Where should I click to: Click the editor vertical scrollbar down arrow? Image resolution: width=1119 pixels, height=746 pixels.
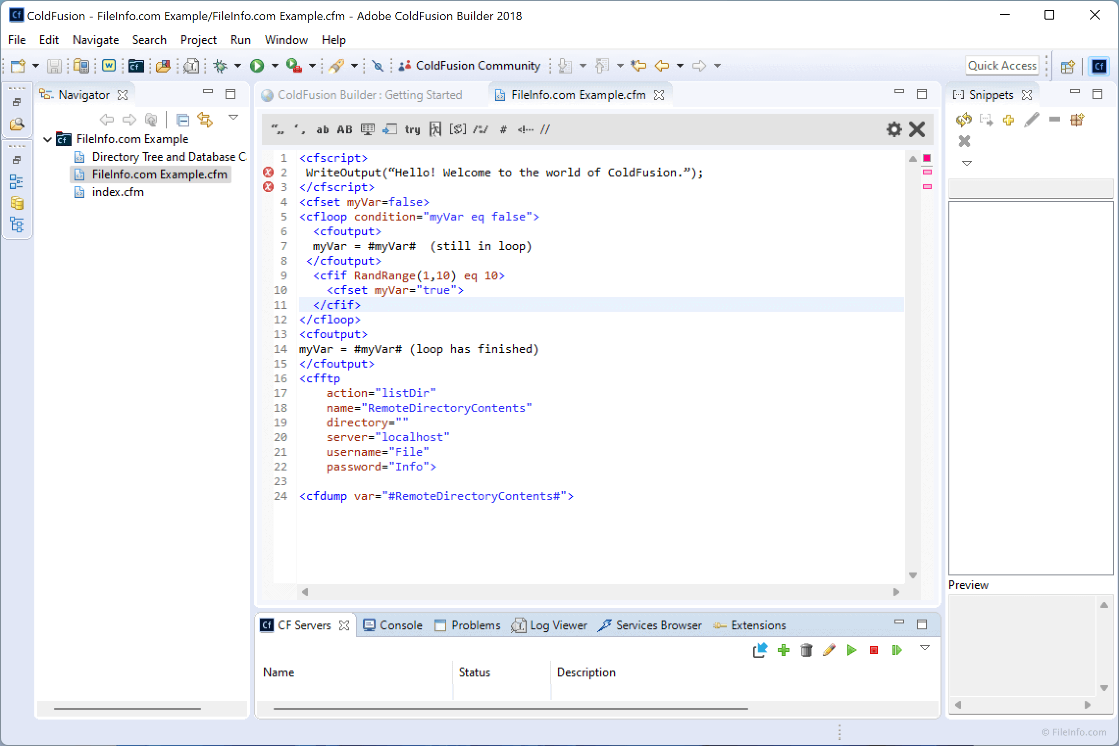(x=913, y=575)
